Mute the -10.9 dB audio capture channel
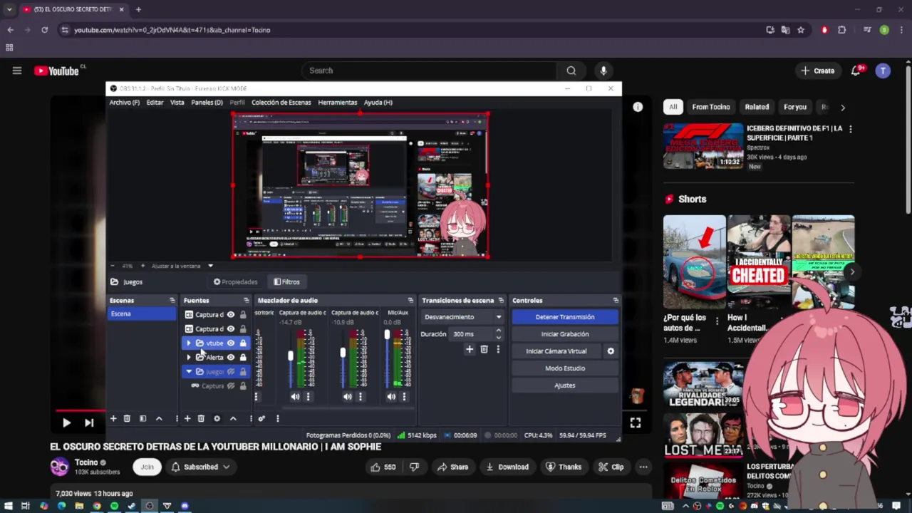This screenshot has height=513, width=912. tap(347, 397)
